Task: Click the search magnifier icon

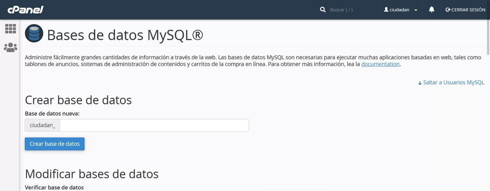Action: (x=323, y=10)
